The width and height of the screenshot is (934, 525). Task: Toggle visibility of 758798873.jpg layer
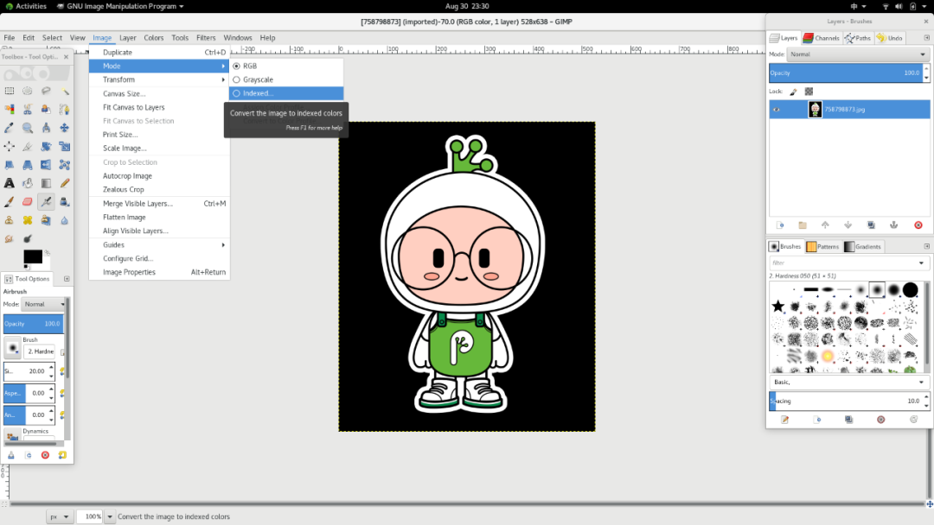pos(776,110)
